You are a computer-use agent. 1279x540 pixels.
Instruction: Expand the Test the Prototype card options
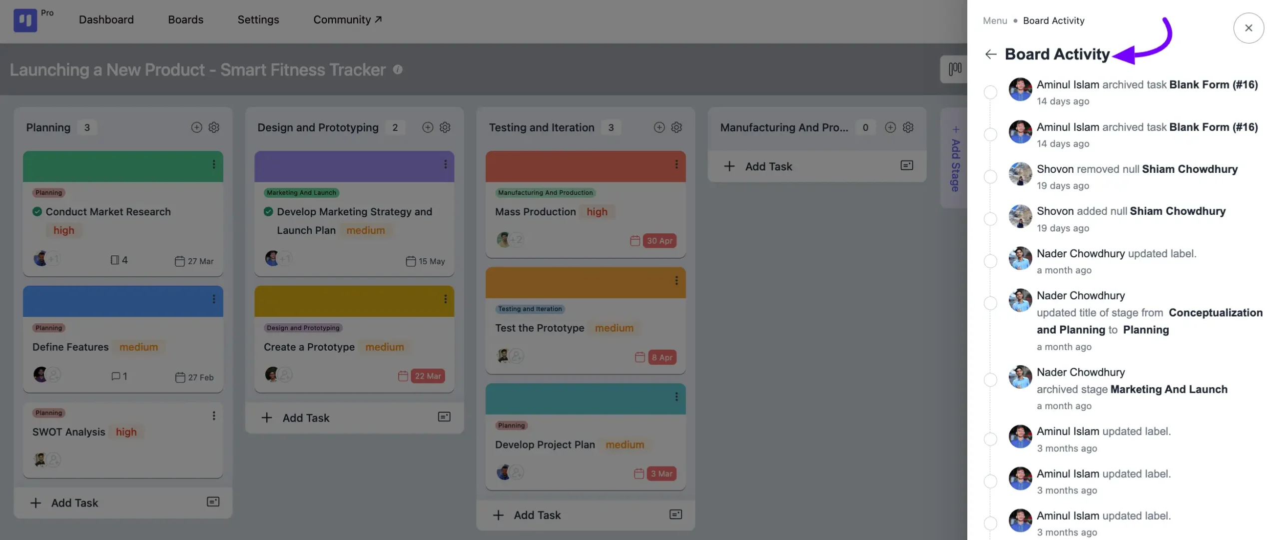click(x=675, y=280)
